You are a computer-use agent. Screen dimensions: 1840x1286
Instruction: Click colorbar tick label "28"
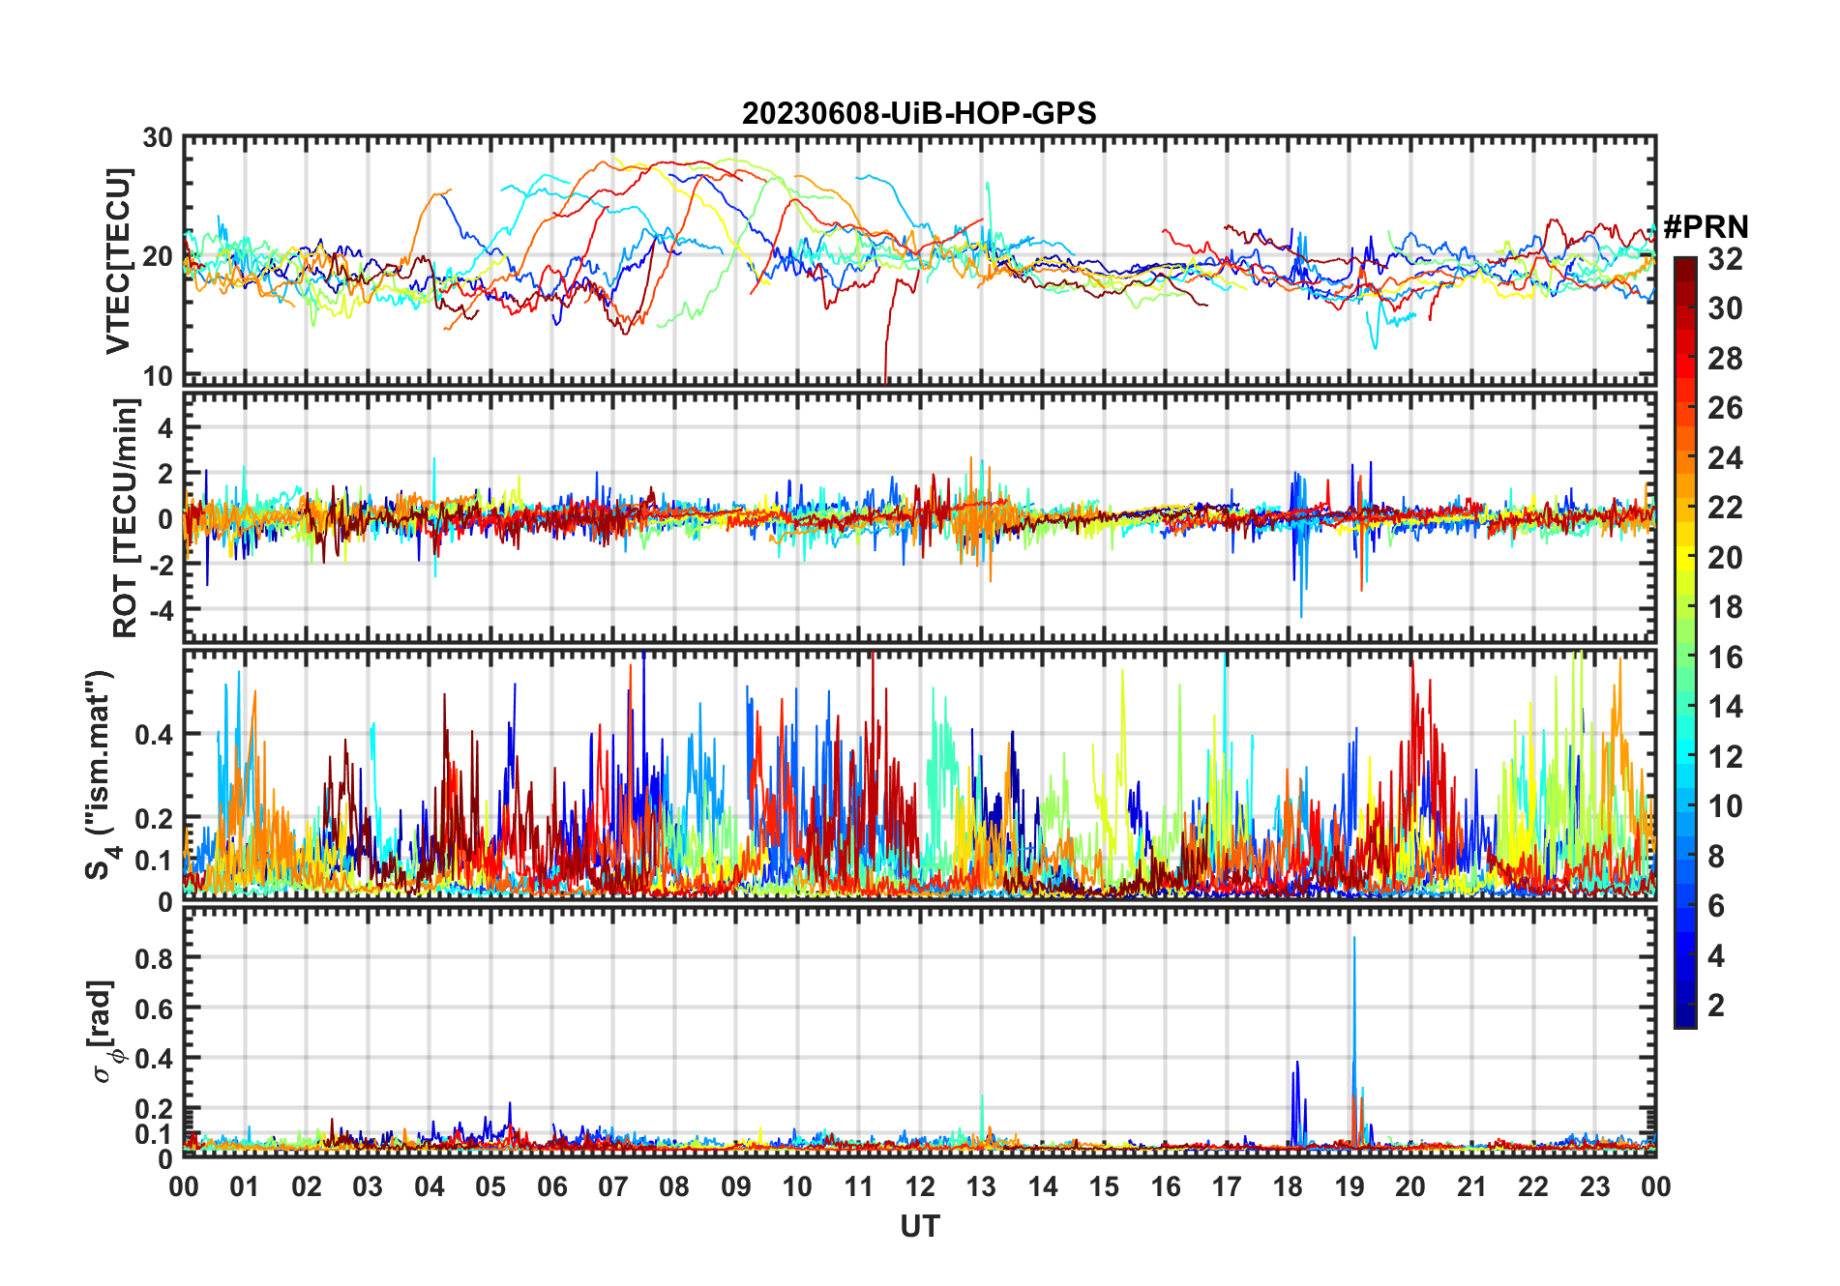[x=1725, y=358]
